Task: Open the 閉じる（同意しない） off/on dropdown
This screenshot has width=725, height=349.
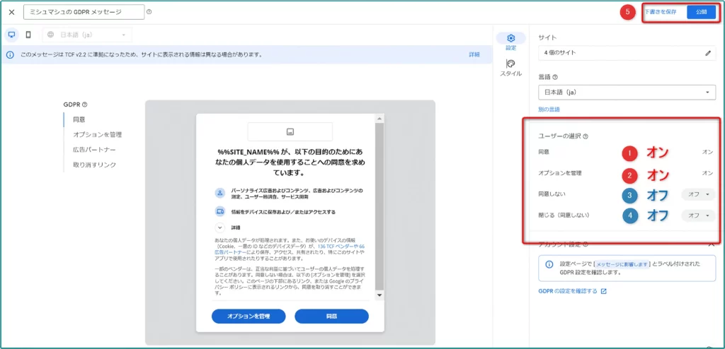Action: point(699,215)
